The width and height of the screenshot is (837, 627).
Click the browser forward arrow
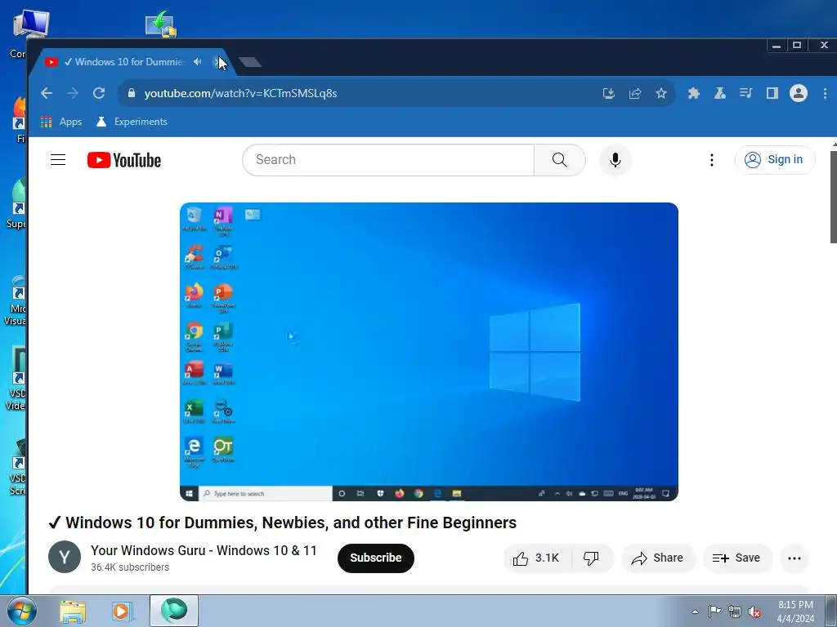pyautogui.click(x=73, y=93)
